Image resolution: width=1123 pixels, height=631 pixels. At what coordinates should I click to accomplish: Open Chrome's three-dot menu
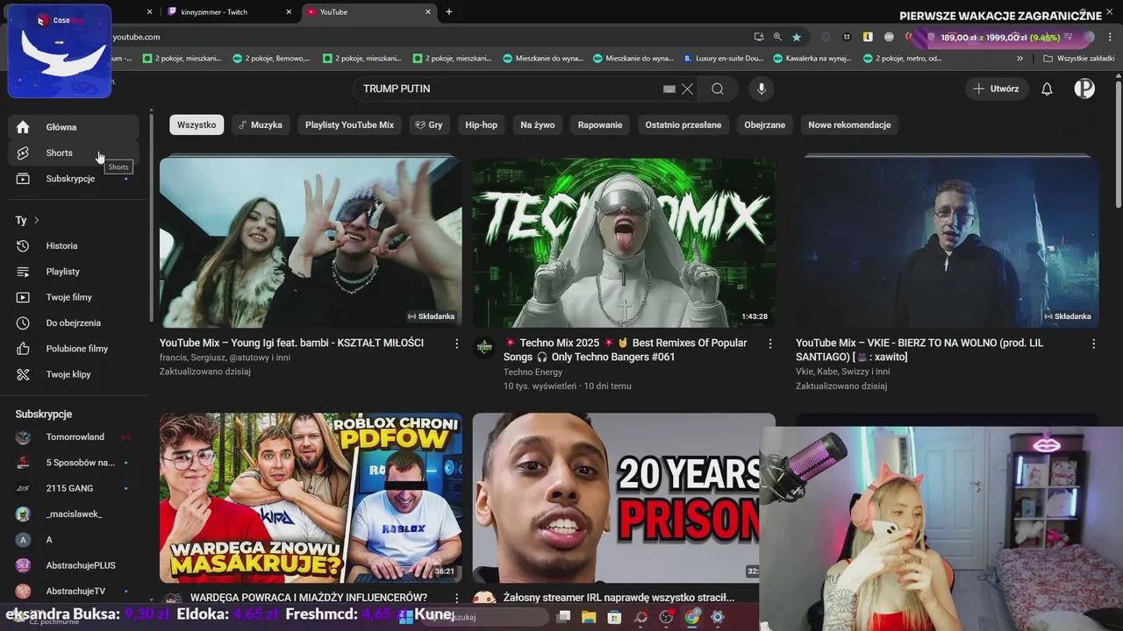(1109, 37)
